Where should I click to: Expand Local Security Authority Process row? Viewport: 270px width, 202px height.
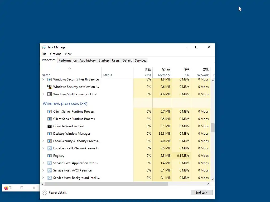43,141
